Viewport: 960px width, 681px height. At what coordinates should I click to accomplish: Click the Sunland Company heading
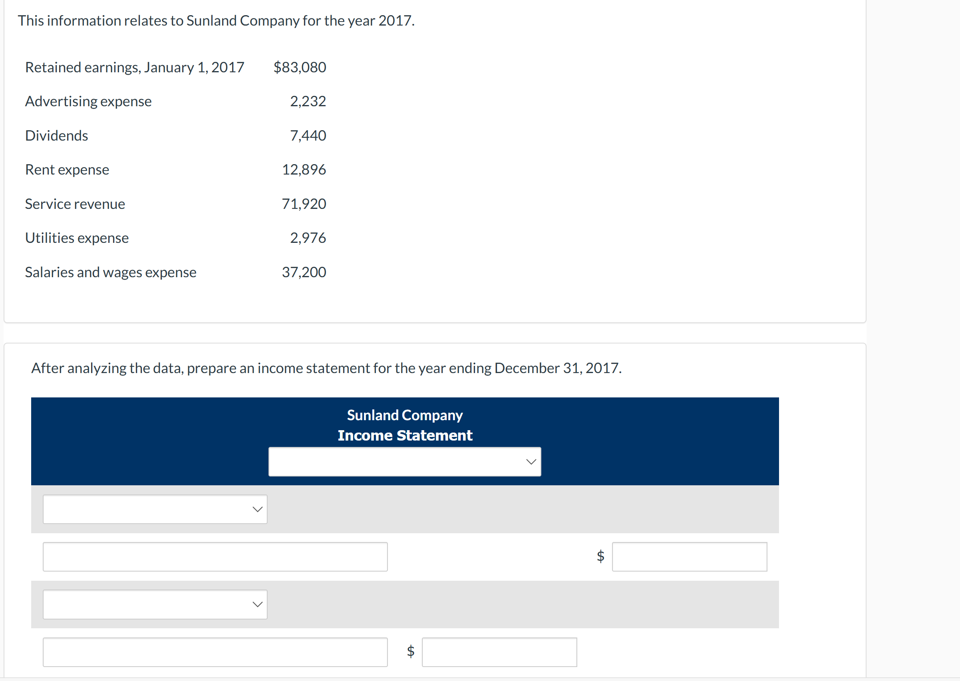[x=404, y=415]
